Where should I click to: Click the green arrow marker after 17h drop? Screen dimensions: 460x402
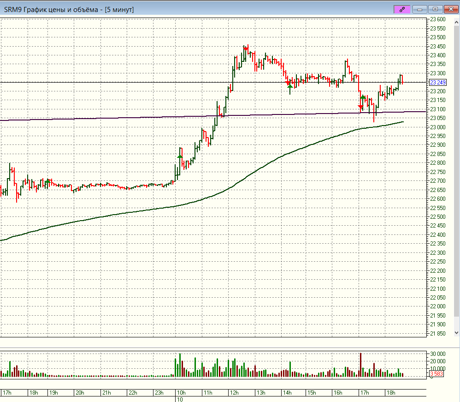tap(363, 97)
